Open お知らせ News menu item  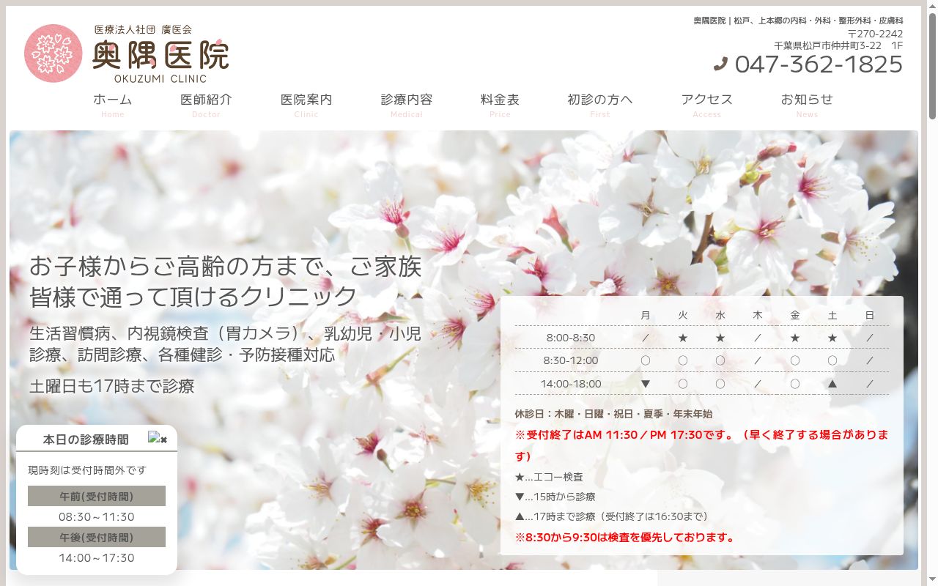(x=807, y=105)
